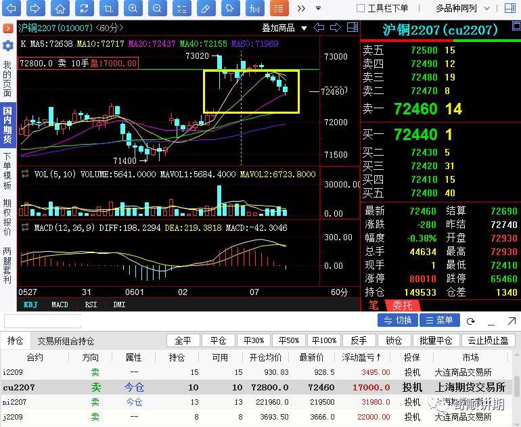Click 全平 button
The height and width of the screenshot is (427, 521).
[x=183, y=340]
